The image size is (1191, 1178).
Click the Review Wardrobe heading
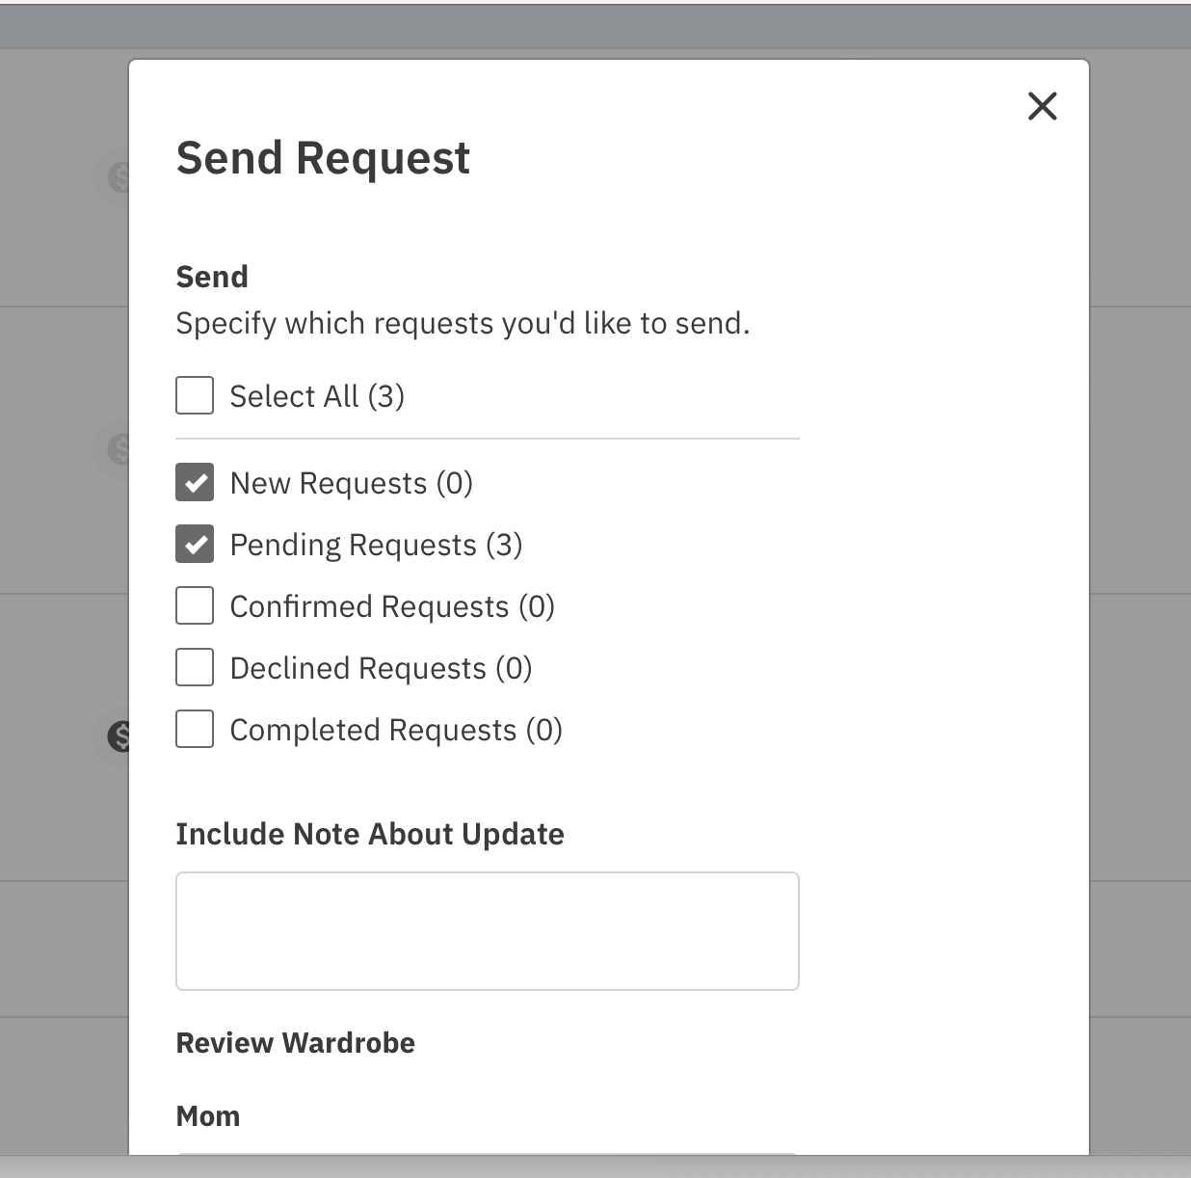pos(296,1043)
